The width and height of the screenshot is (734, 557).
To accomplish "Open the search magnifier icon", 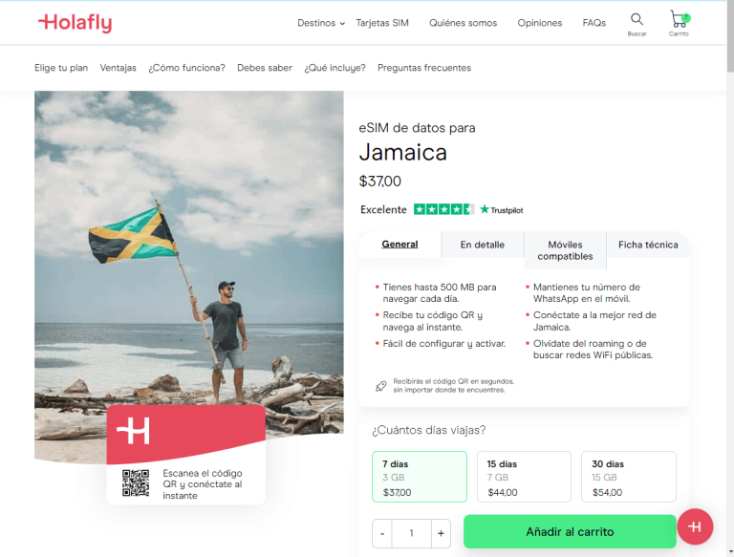I will pos(637,20).
